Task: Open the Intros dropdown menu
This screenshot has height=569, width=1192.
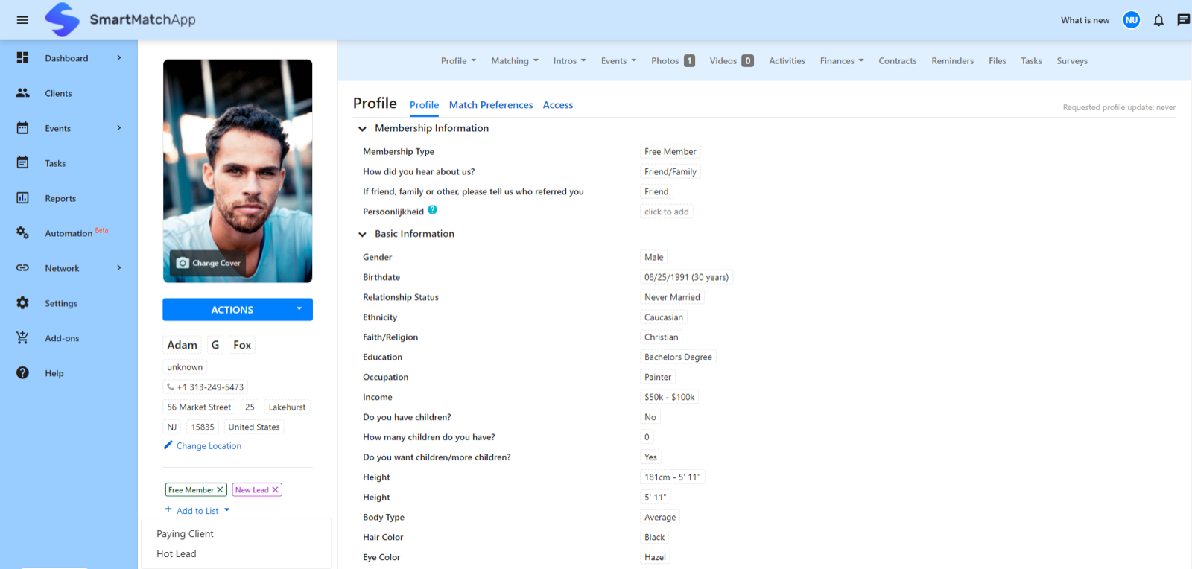Action: 570,61
